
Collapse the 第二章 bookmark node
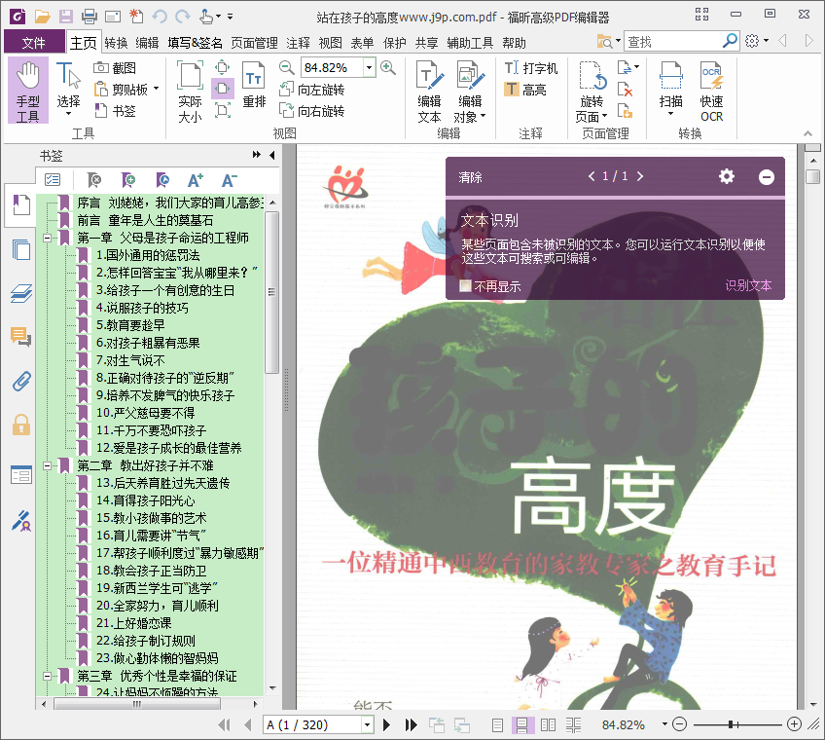click(48, 466)
